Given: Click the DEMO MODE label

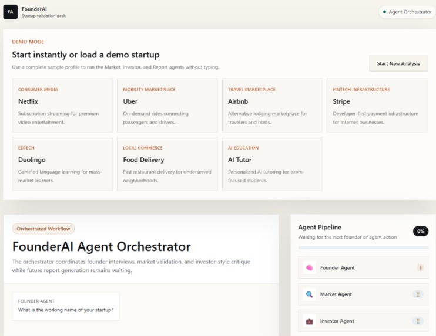Looking at the screenshot, I should (x=28, y=42).
